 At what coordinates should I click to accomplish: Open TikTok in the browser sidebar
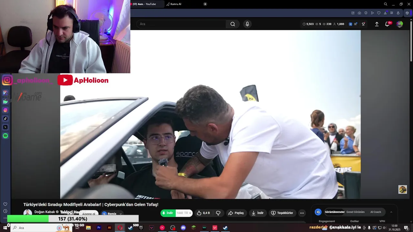pos(5,119)
